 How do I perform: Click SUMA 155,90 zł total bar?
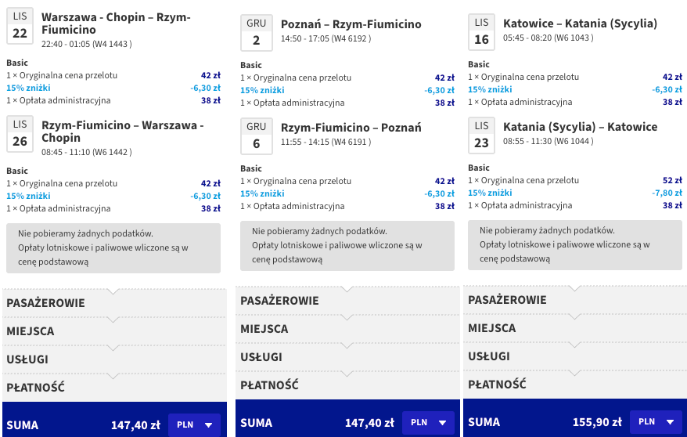[x=575, y=417]
